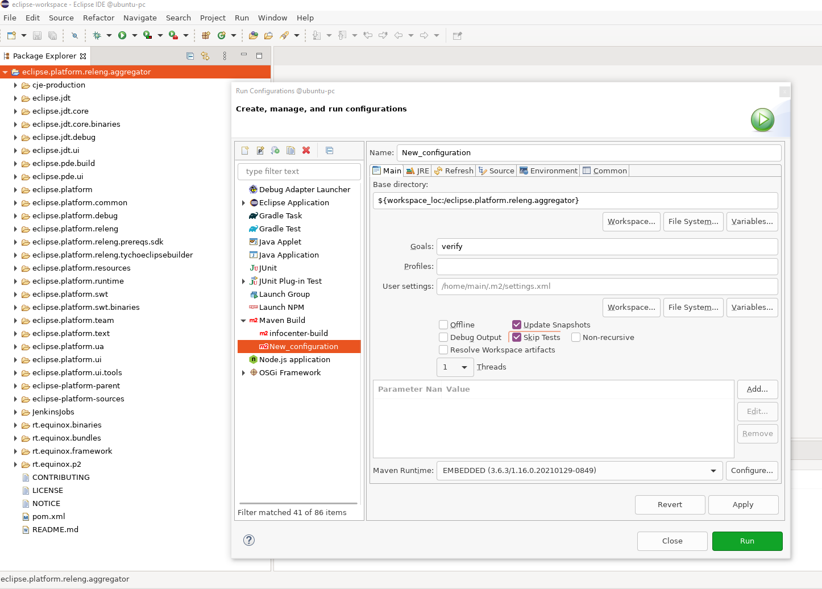Image resolution: width=822 pixels, height=589 pixels.
Task: Uncheck the Skip Tests checkbox
Action: (517, 337)
